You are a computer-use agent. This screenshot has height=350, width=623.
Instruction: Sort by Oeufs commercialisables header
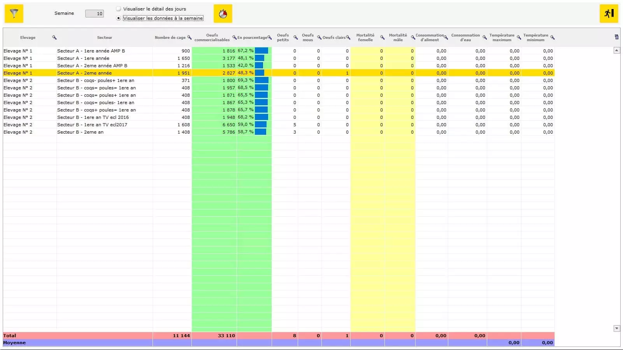(x=212, y=38)
